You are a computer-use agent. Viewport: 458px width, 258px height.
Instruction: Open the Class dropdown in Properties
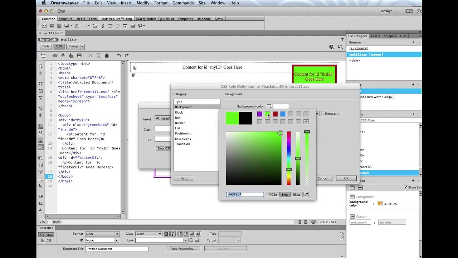point(149,234)
